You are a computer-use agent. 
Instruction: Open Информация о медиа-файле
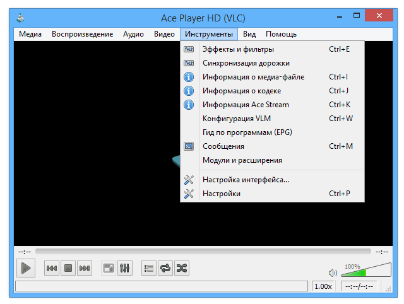(x=272, y=77)
